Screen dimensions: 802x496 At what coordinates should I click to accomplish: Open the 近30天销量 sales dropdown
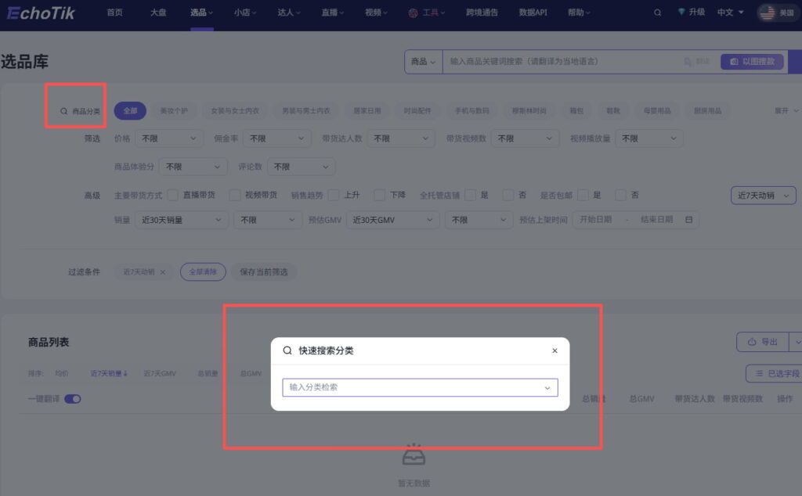point(180,220)
